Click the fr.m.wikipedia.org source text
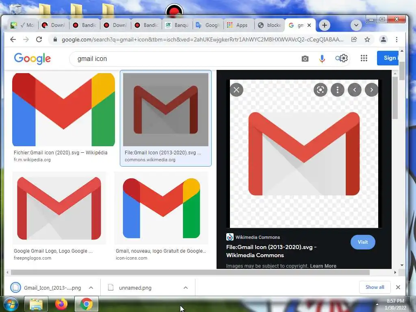 [x=32, y=160]
